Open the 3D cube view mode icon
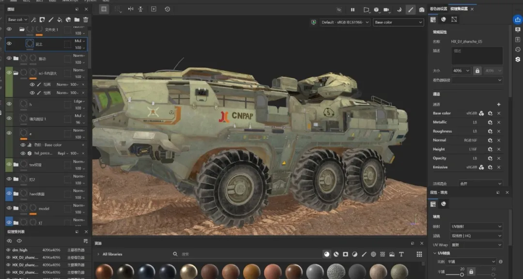Viewport: 523px width, 279px height. tap(376, 10)
